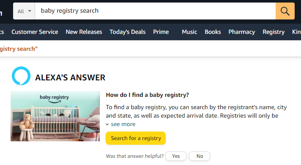
Task: Open Today's Deals page
Action: 128,32
